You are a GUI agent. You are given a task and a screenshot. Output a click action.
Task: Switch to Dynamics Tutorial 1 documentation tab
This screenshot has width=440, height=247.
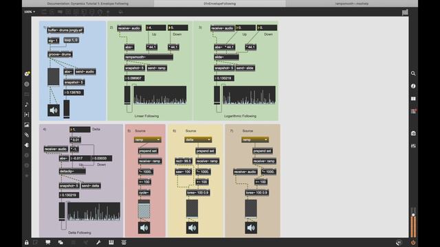point(88,3)
